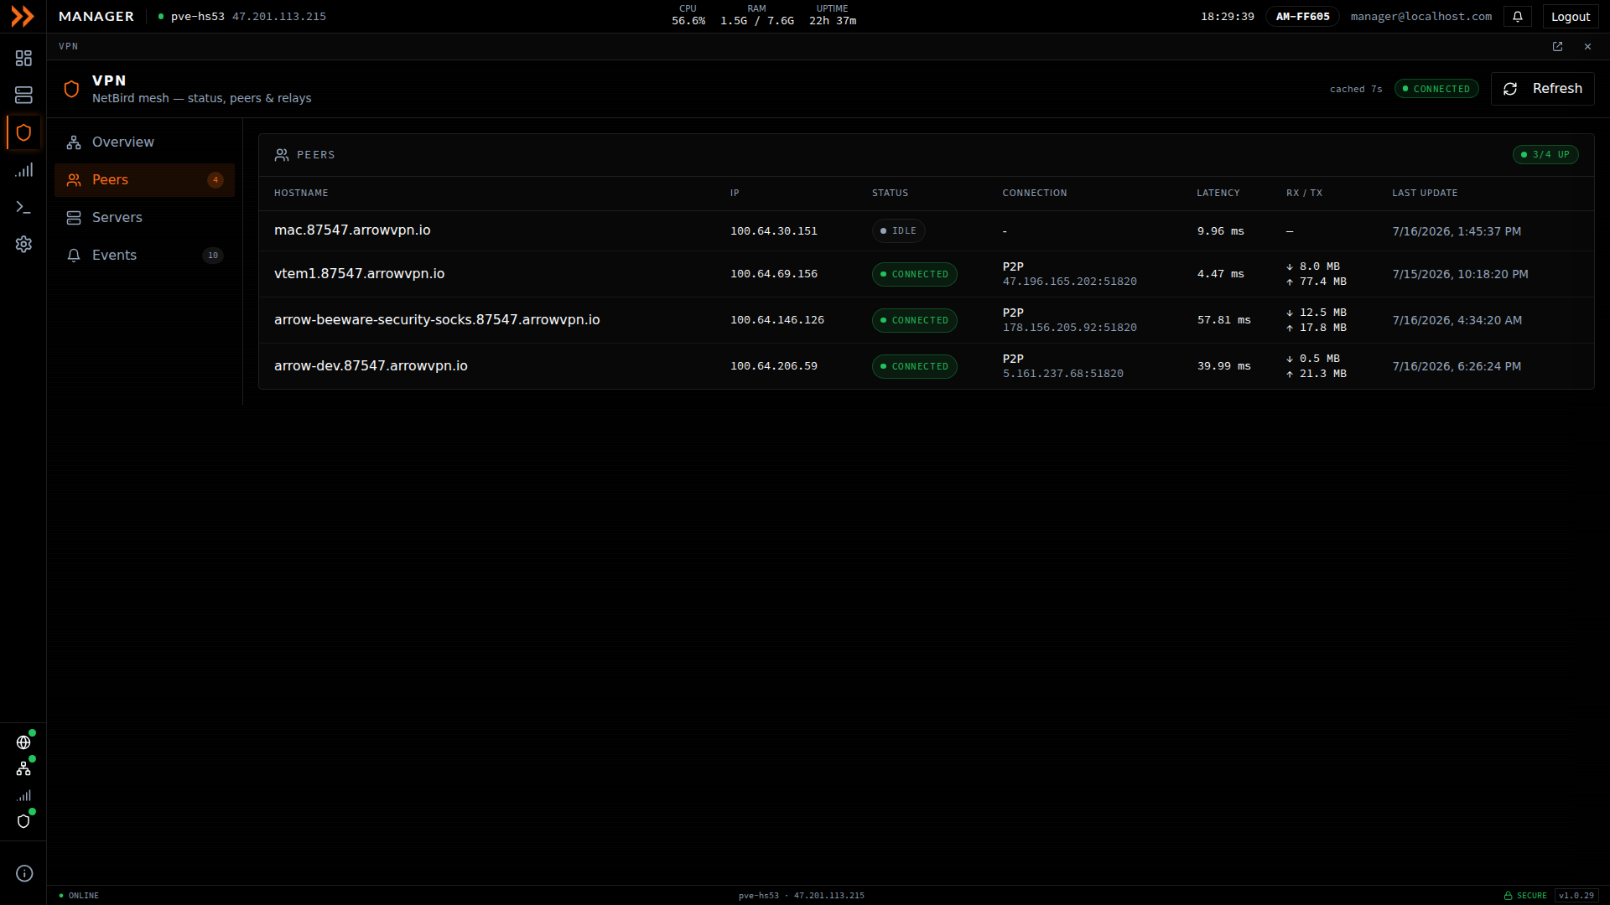Click the AM-FF605 badge
The width and height of the screenshot is (1610, 905).
click(1302, 17)
